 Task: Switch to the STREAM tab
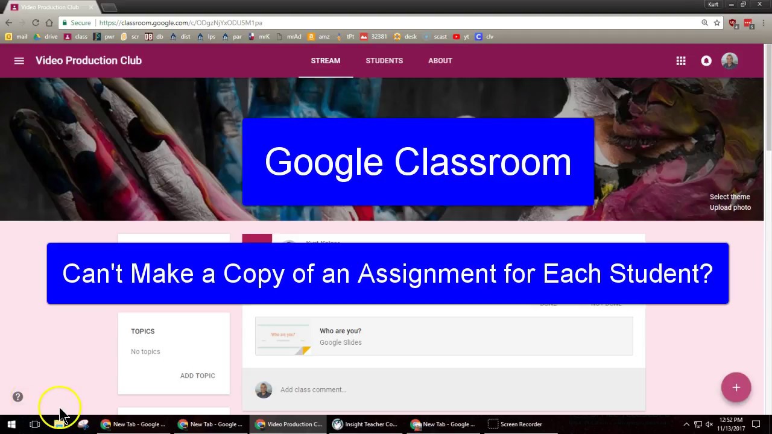[x=326, y=60]
